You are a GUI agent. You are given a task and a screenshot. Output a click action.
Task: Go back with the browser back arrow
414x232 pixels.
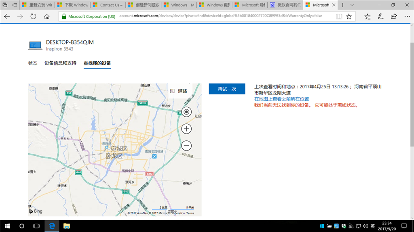[7, 17]
